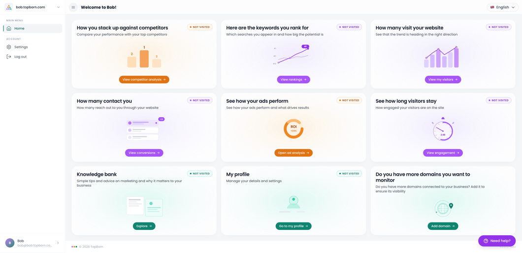Click the View conversions button
The width and height of the screenshot is (522, 253).
point(144,153)
